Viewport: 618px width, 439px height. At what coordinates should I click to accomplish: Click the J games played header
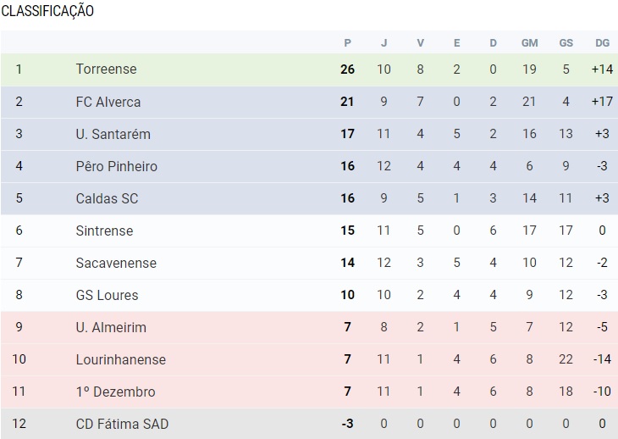point(383,43)
